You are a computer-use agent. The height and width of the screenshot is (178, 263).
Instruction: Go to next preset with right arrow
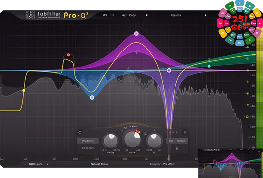[205, 15]
